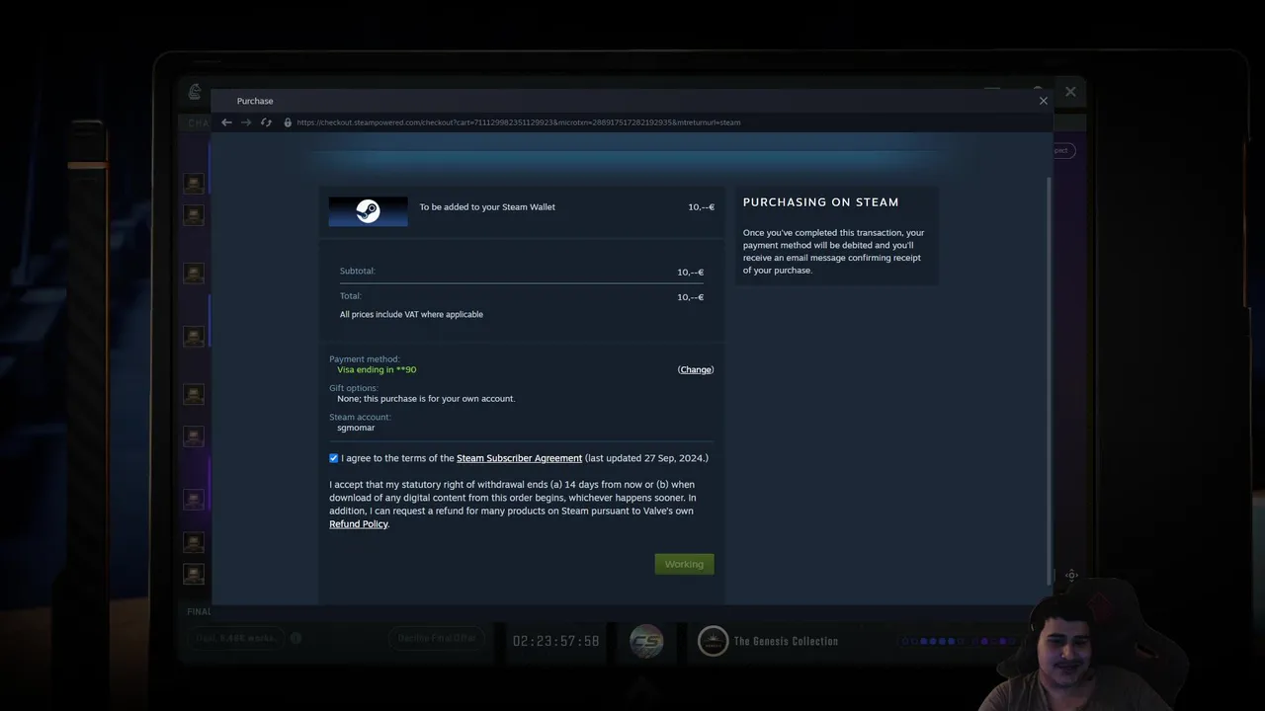Close the Purchase window
Image resolution: width=1265 pixels, height=711 pixels.
coord(1043,101)
